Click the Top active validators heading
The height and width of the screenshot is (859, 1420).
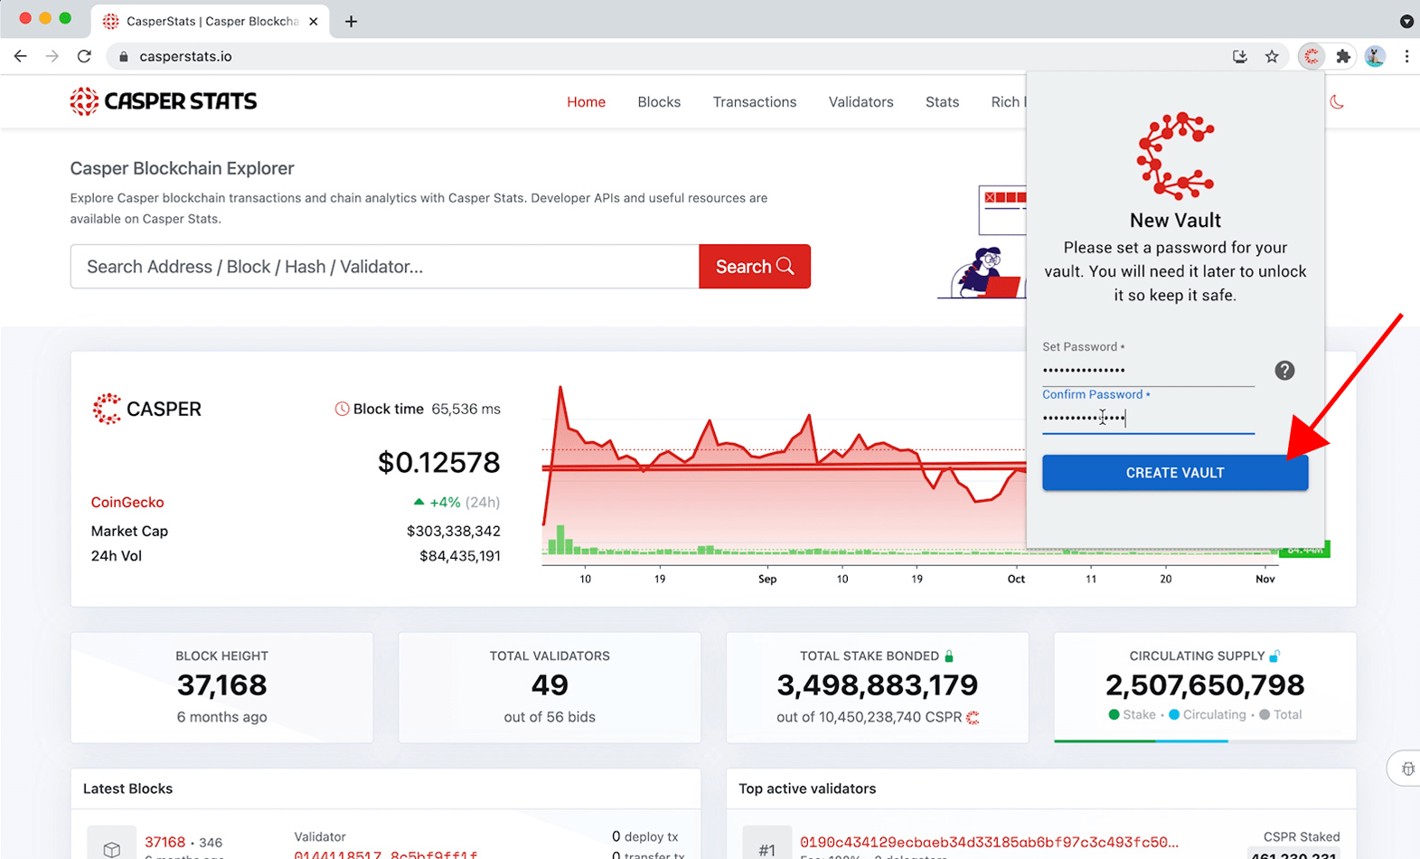(807, 788)
